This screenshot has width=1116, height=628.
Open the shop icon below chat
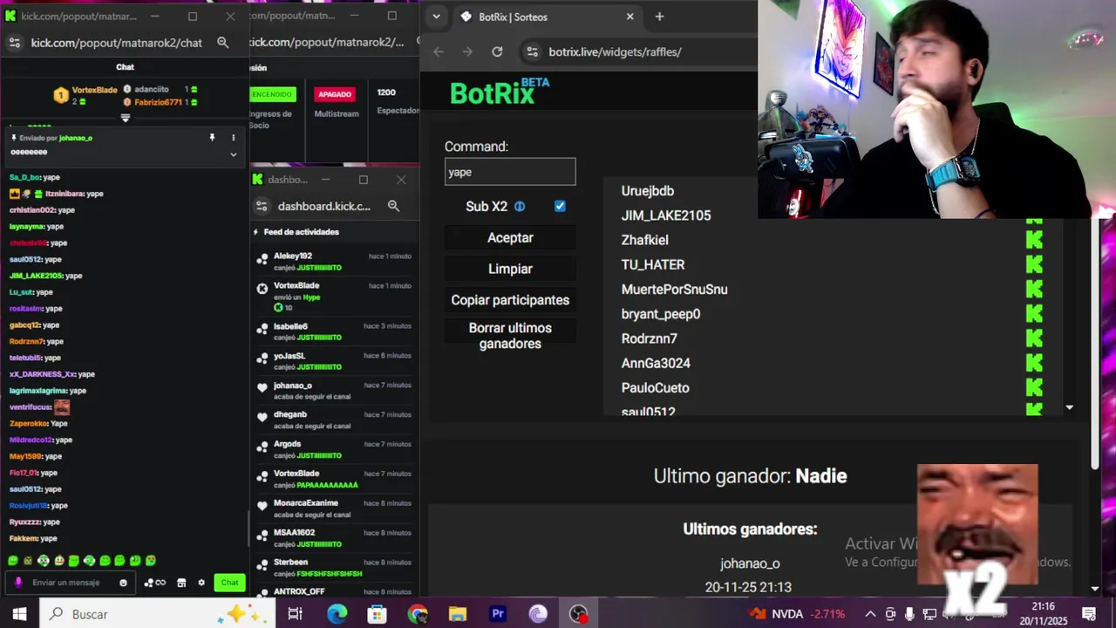181,583
